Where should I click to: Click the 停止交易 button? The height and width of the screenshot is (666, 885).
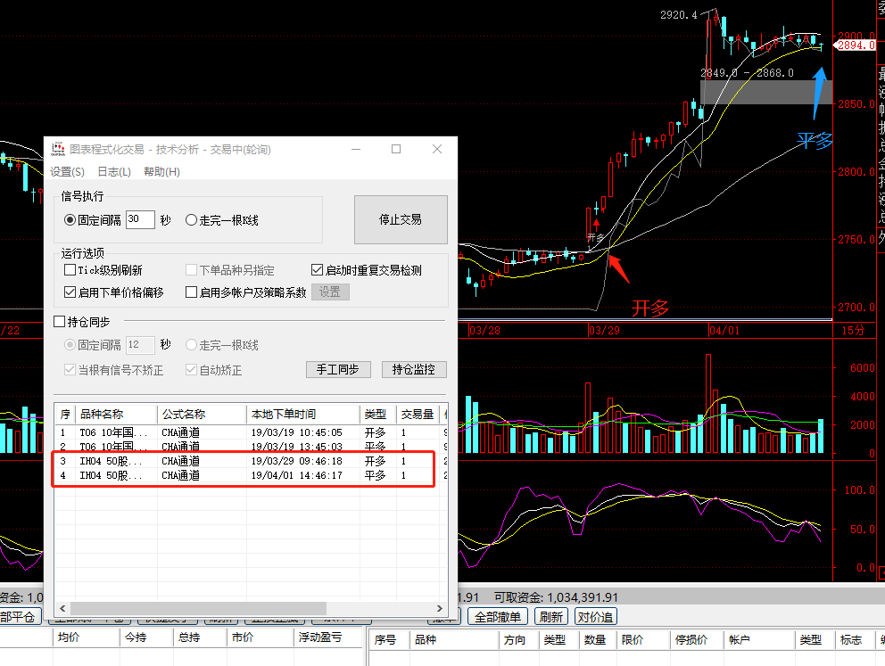401,219
